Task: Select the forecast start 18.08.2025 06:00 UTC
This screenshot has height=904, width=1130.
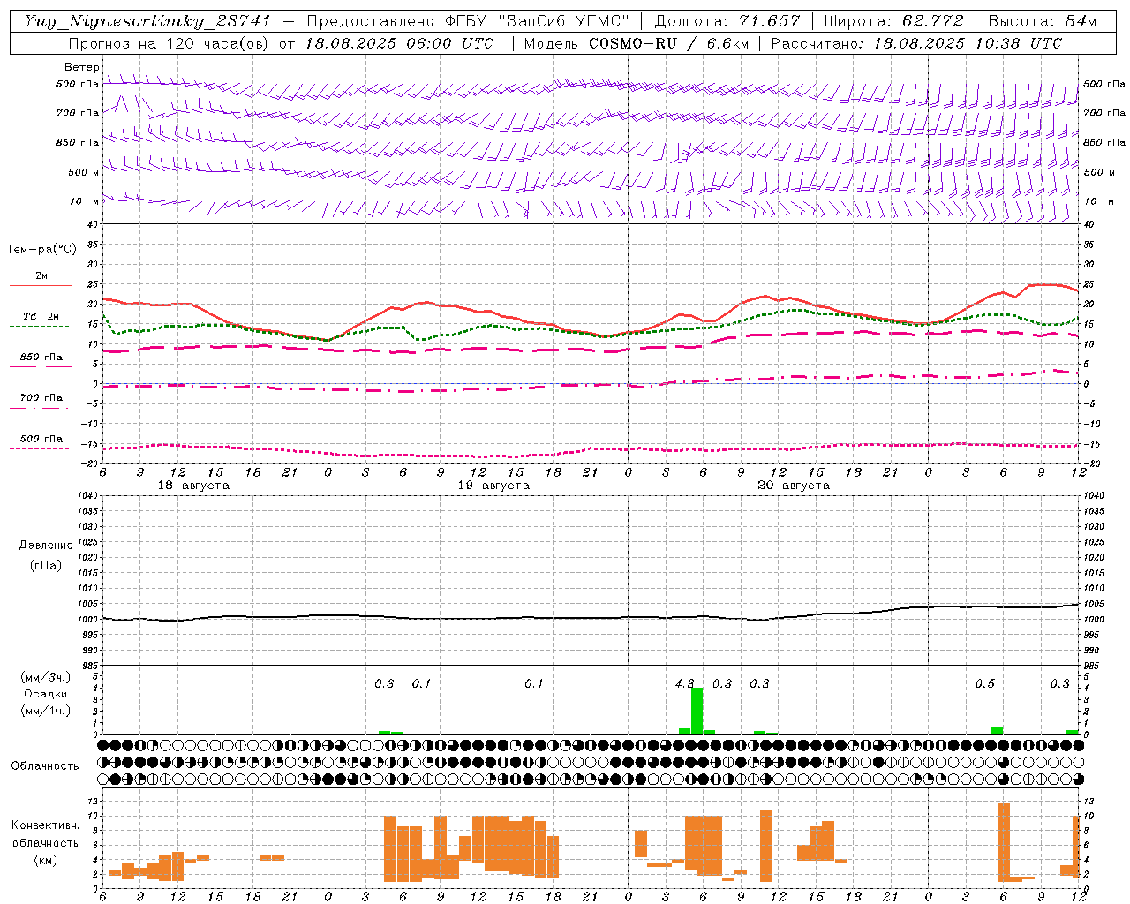Action: (399, 43)
